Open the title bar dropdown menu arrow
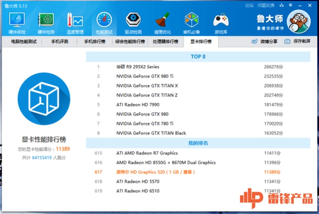The image size is (319, 214). point(291,5)
